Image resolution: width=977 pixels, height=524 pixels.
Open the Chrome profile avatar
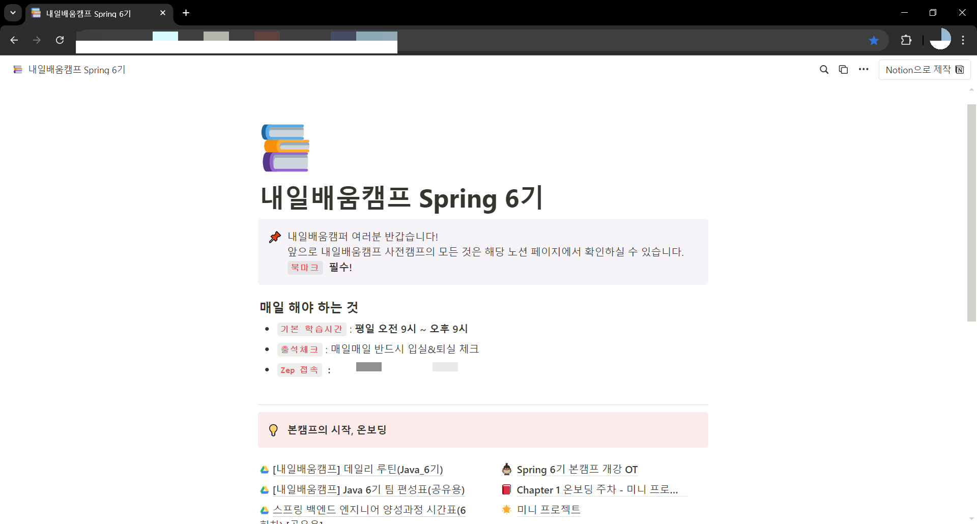pyautogui.click(x=940, y=40)
